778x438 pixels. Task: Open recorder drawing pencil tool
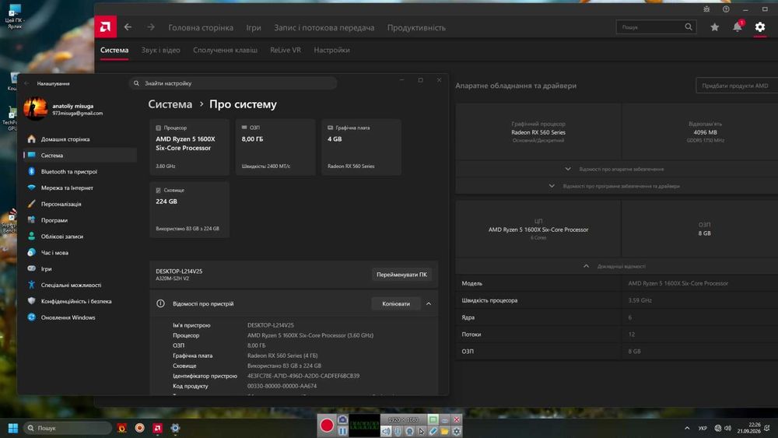pyautogui.click(x=433, y=431)
